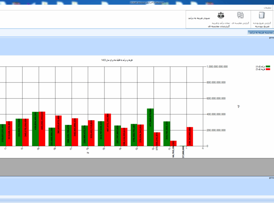The width and height of the screenshot is (274, 203).
Task: Click the red expense bar for month 08
Action: pyautogui.click(x=58, y=131)
